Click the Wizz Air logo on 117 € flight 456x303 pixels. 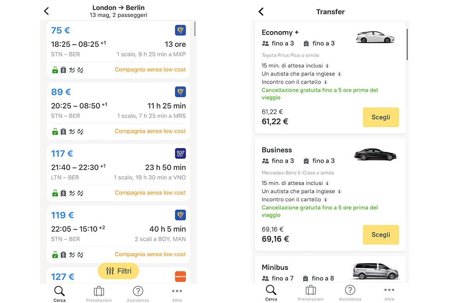[x=180, y=154]
